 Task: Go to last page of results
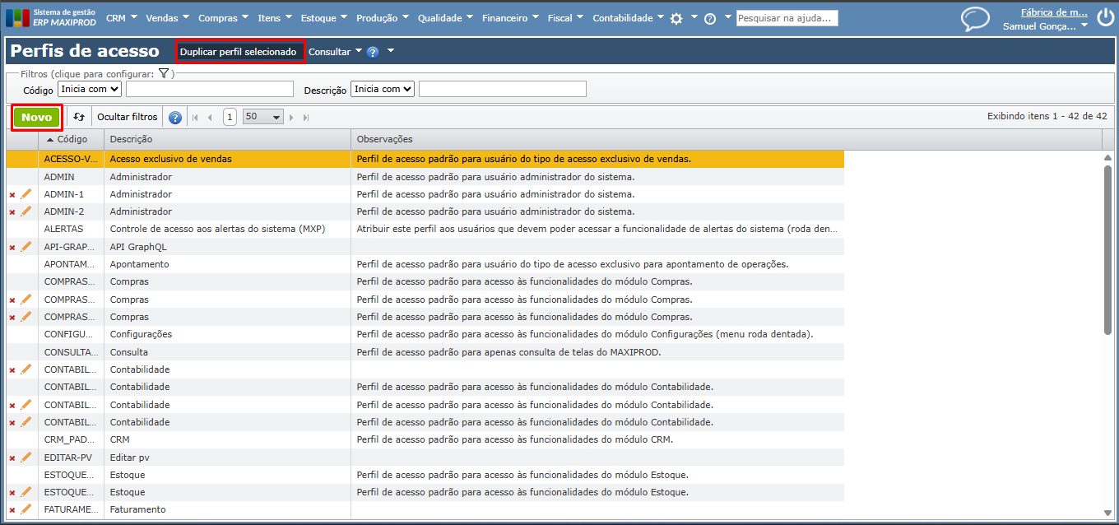pyautogui.click(x=306, y=117)
